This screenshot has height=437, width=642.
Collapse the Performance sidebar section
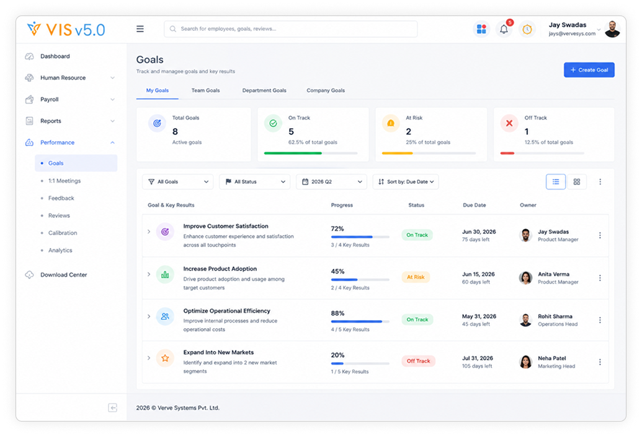point(112,142)
